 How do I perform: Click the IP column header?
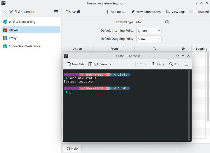click(x=183, y=49)
